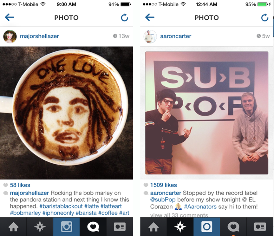
Task: Tap back arrow on left phone screen
Action: pyautogui.click(x=10, y=17)
